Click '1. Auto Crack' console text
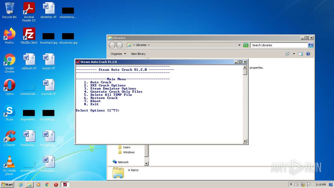This screenshot has width=334, height=188. coord(98,82)
